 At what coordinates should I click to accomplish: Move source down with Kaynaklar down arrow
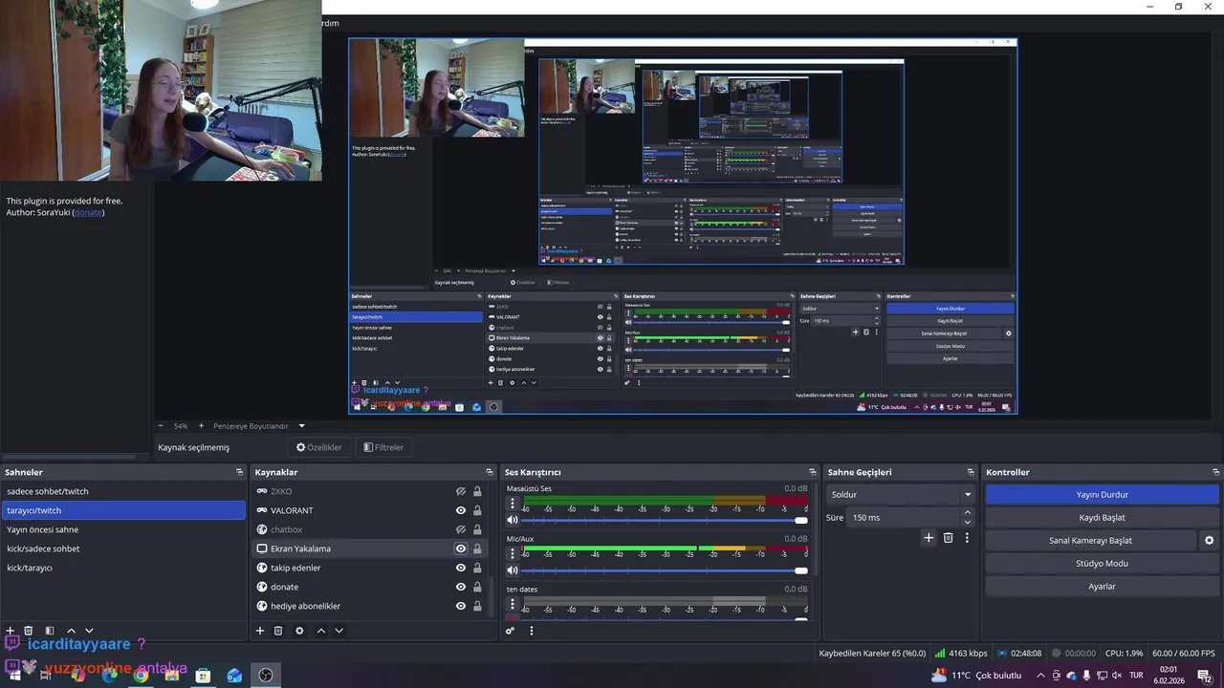pos(339,631)
